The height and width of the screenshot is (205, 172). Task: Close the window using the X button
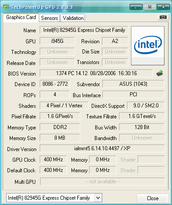[x=163, y=7]
